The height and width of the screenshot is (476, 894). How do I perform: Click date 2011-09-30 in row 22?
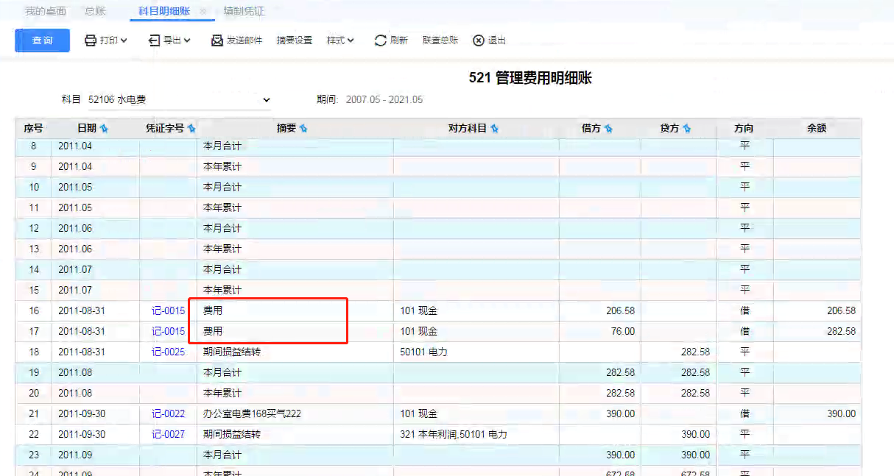coord(82,435)
